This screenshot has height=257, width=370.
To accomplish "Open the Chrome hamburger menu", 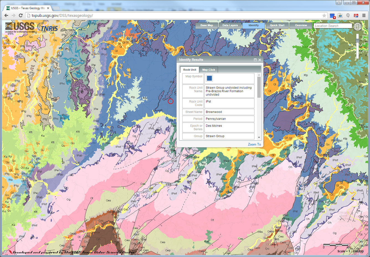I will pyautogui.click(x=364, y=15).
